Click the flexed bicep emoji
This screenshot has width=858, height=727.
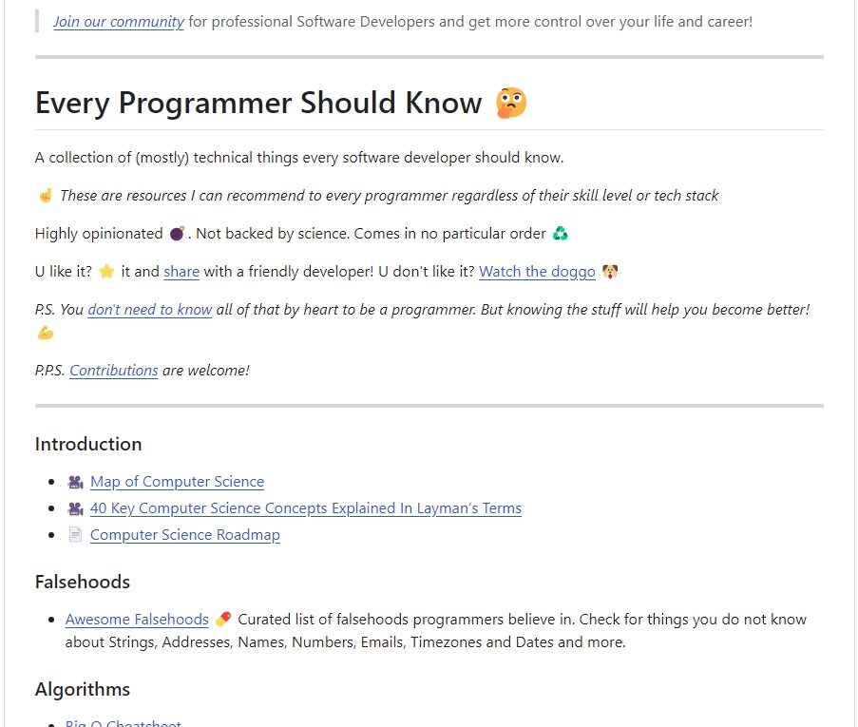pos(46,333)
